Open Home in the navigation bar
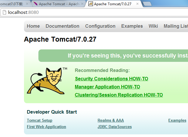The width and height of the screenshot is (188, 137). click(33, 26)
